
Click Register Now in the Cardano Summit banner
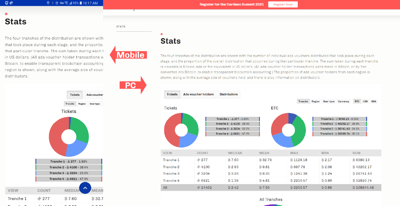pyautogui.click(x=283, y=5)
